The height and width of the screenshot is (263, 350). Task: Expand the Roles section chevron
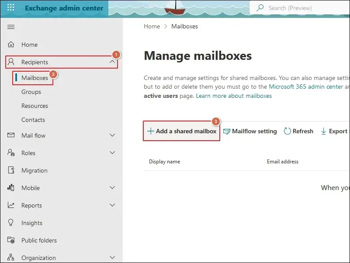pyautogui.click(x=112, y=152)
